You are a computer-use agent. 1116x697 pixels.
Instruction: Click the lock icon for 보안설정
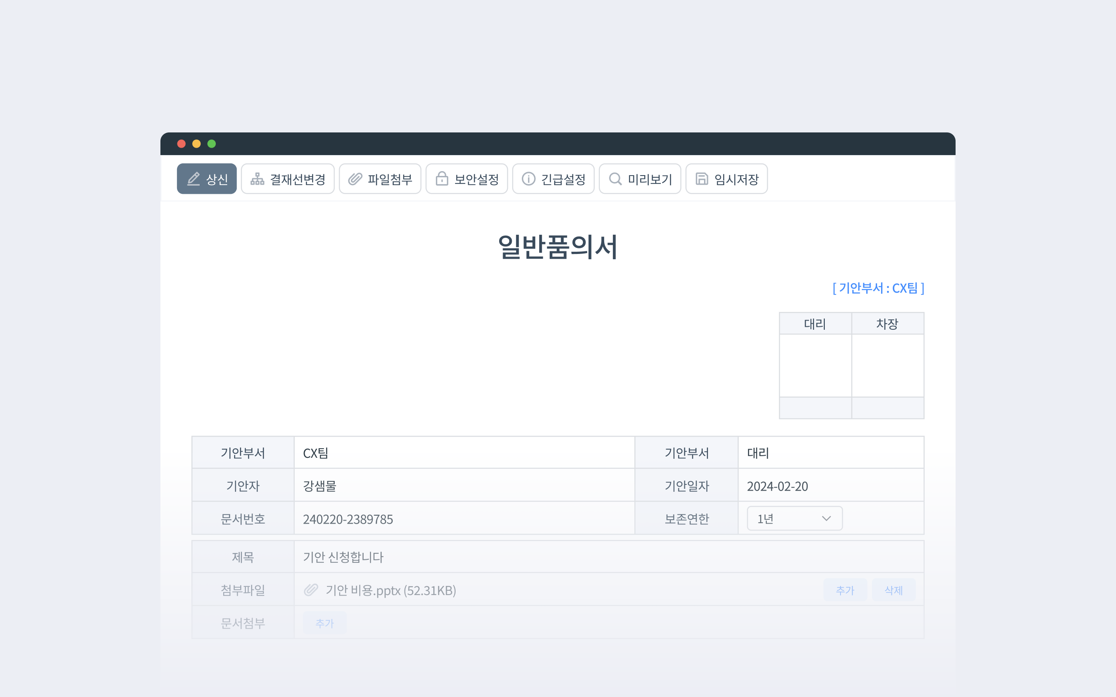(x=442, y=179)
